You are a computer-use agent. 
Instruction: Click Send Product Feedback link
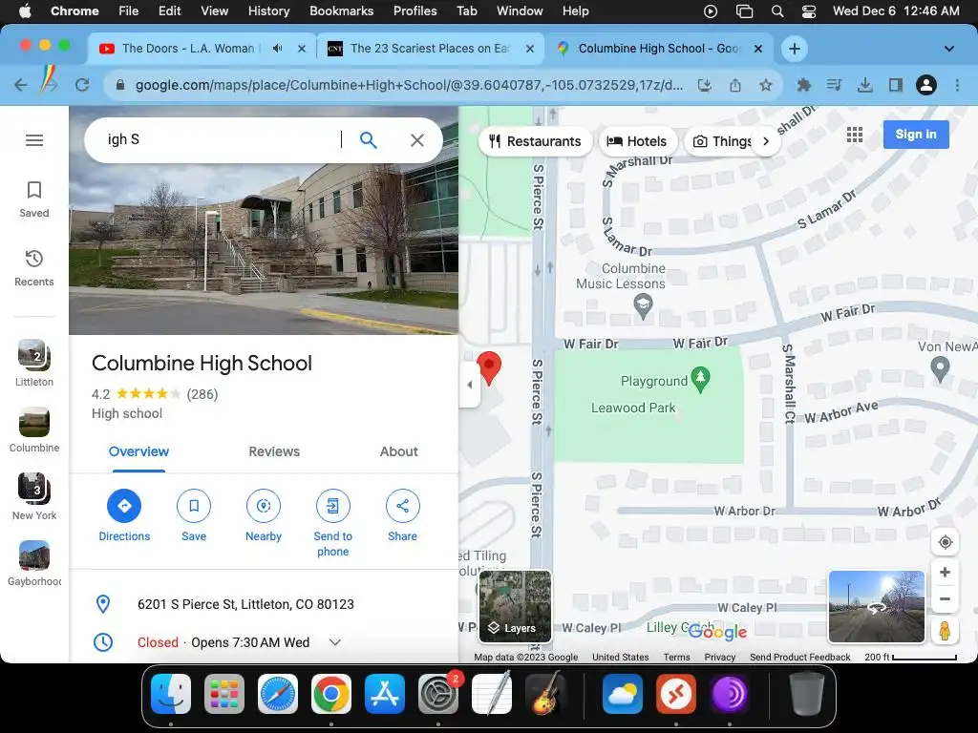[799, 657]
